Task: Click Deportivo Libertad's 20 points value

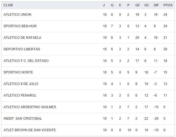Action: click(x=165, y=49)
